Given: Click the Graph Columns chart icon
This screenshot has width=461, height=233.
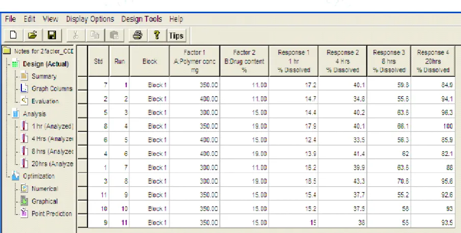Looking at the screenshot, I should (x=24, y=89).
